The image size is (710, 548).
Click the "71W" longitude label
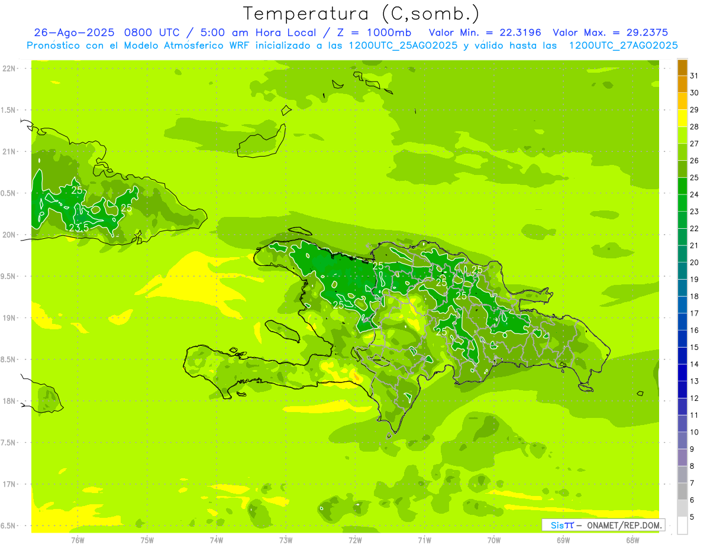[424, 540]
